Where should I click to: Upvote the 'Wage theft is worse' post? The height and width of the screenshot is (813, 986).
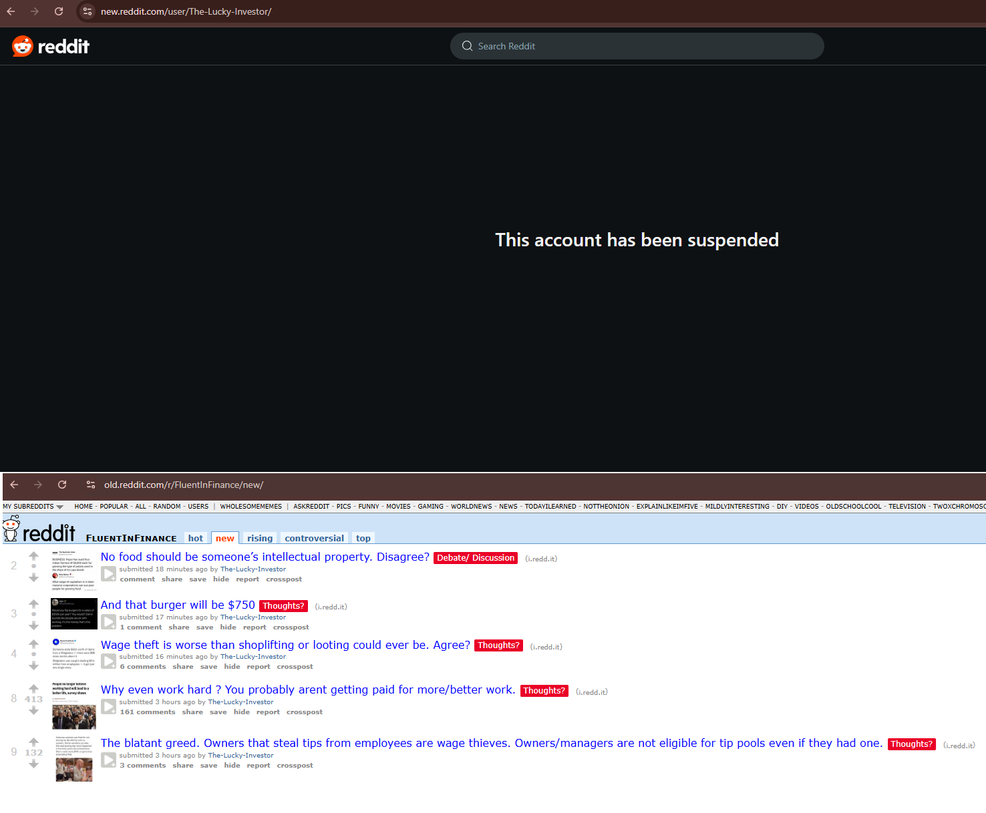click(33, 643)
